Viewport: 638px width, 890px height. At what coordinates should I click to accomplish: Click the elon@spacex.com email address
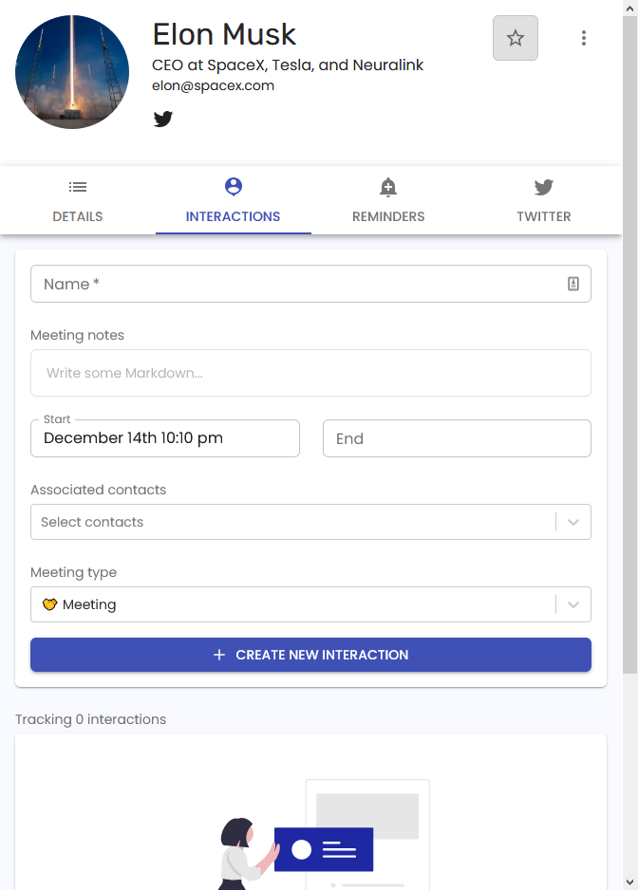213,85
